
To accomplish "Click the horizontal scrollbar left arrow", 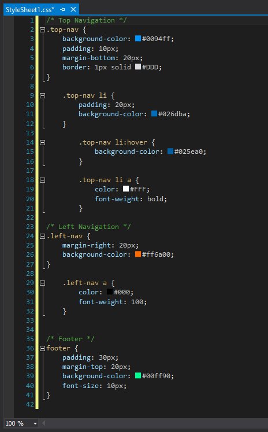I will 43,423.
